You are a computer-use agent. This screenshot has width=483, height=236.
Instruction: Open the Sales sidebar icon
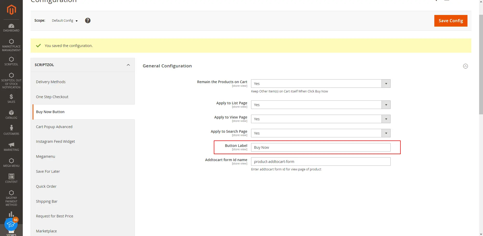click(11, 98)
